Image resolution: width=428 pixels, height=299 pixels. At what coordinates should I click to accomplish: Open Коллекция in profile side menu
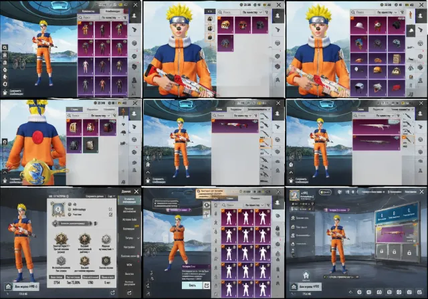pyautogui.click(x=129, y=229)
